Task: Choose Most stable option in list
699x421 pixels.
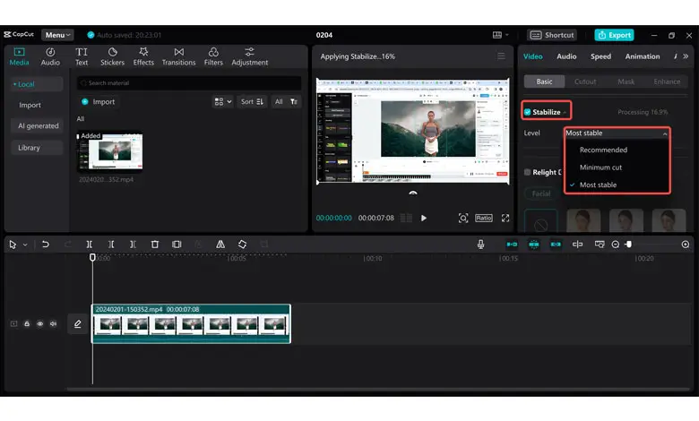Action: (598, 185)
